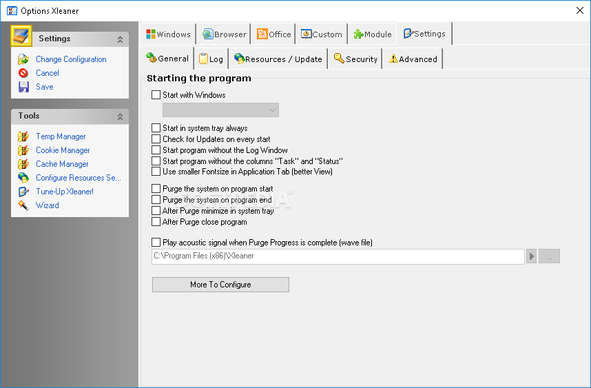This screenshot has height=388, width=591.
Task: Open the Log sub-tab
Action: tap(211, 59)
